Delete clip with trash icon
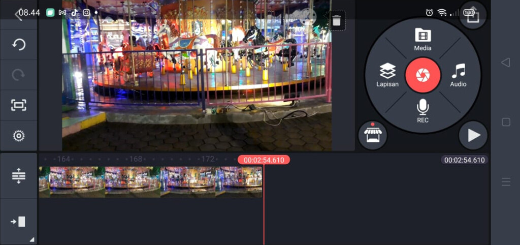The image size is (520, 245). 336,21
